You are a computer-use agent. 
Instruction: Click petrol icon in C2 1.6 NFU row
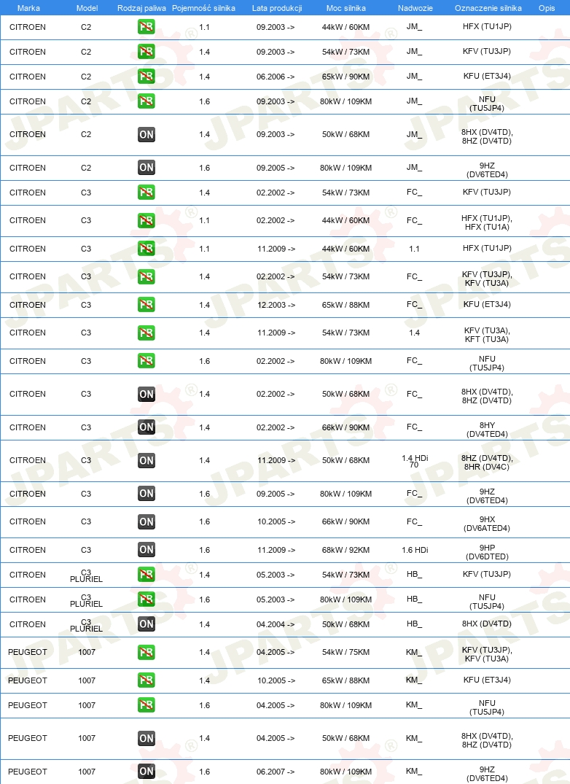(147, 101)
